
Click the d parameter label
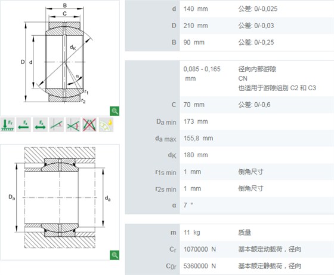tap(174, 9)
